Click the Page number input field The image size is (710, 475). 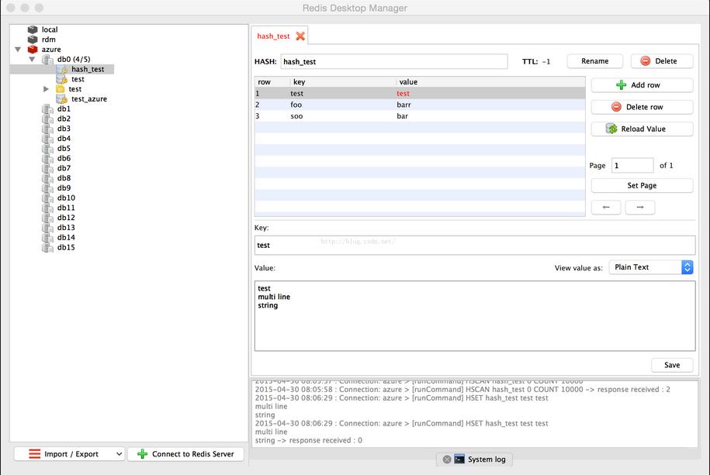pyautogui.click(x=632, y=166)
